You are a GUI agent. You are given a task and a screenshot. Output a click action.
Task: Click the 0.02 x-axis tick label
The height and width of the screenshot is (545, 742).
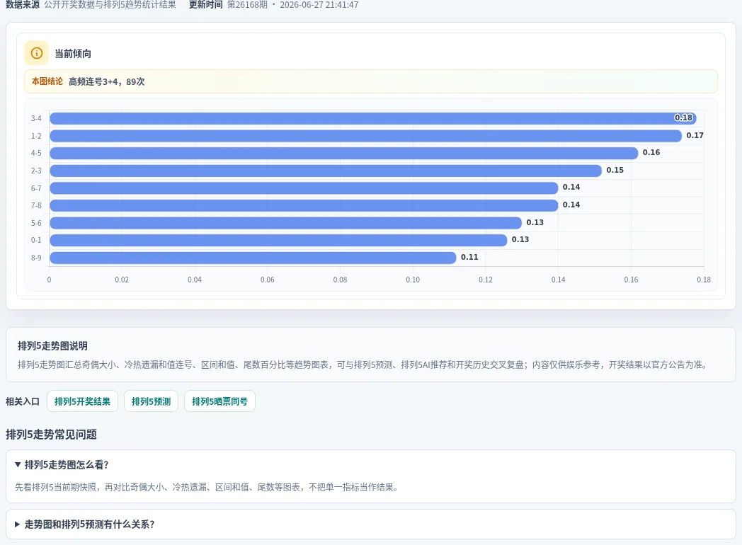point(122,280)
